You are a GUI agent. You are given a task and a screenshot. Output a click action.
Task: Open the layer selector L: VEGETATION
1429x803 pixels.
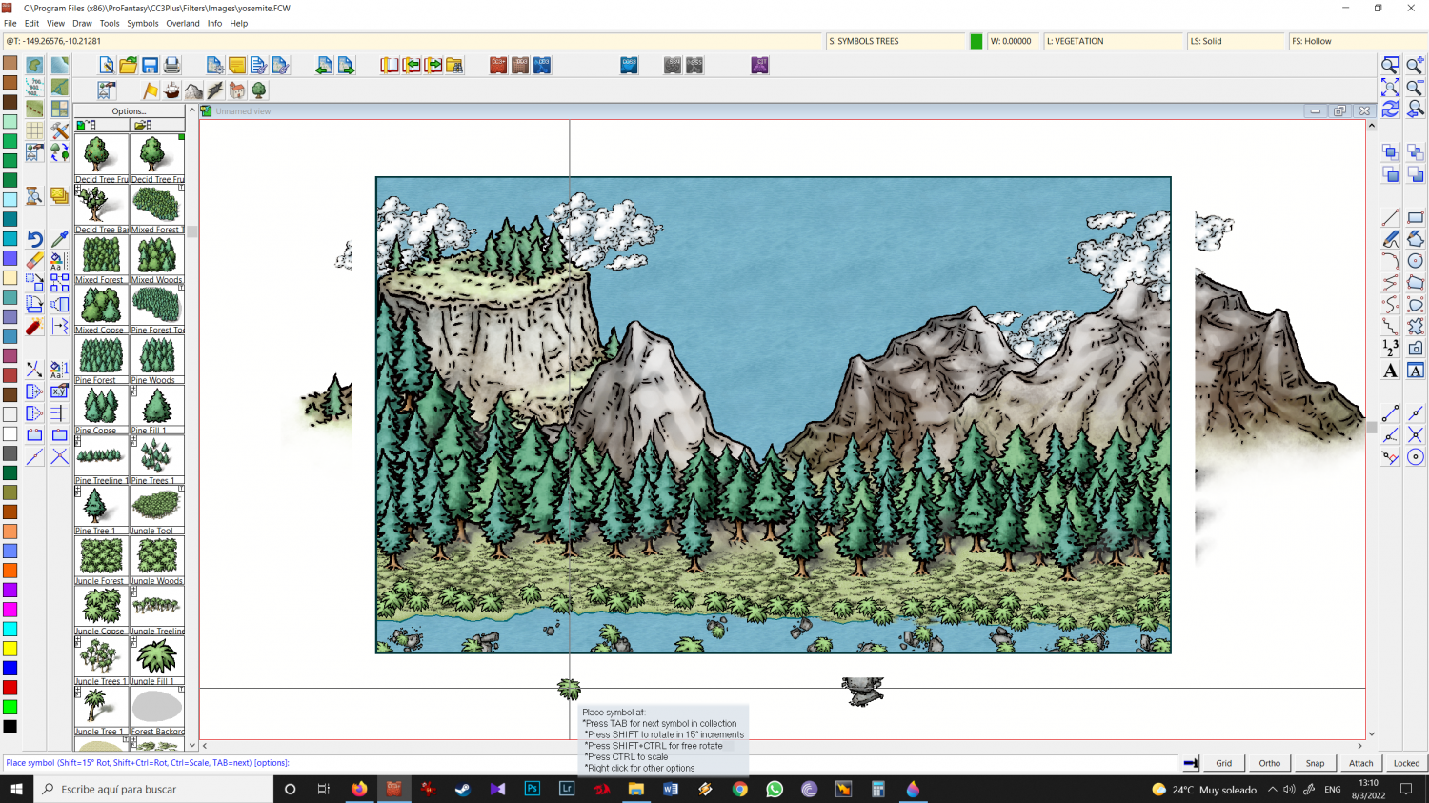tap(1114, 41)
